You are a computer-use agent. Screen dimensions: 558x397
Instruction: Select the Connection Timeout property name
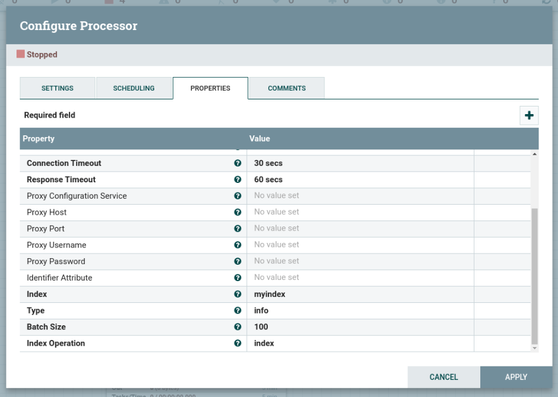click(x=64, y=163)
